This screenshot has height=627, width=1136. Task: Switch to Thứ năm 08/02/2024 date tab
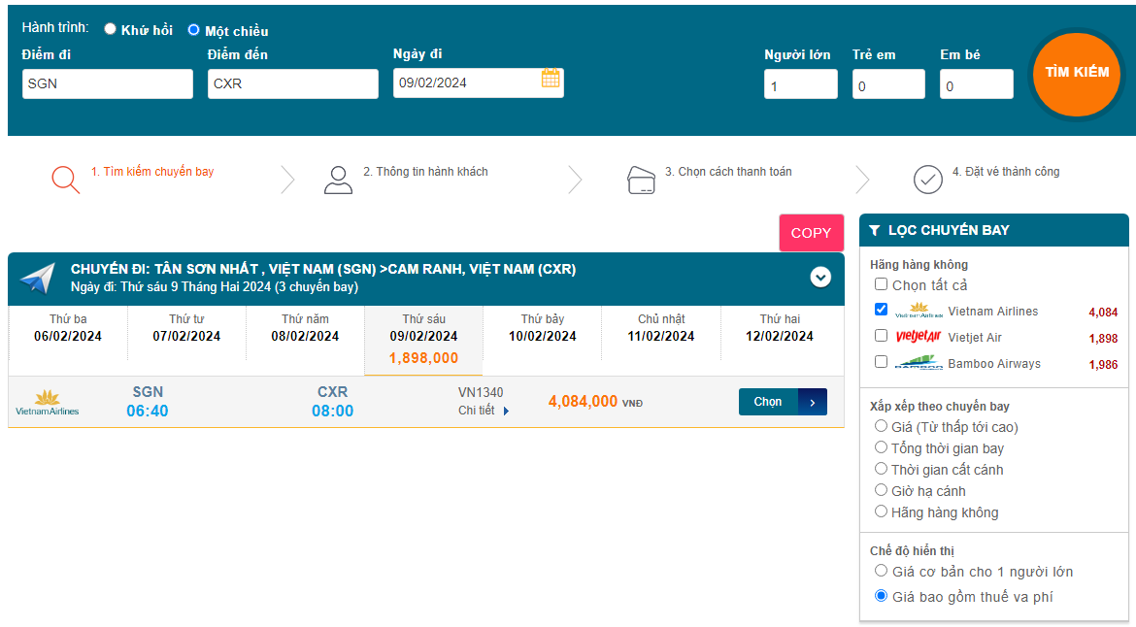click(x=305, y=328)
